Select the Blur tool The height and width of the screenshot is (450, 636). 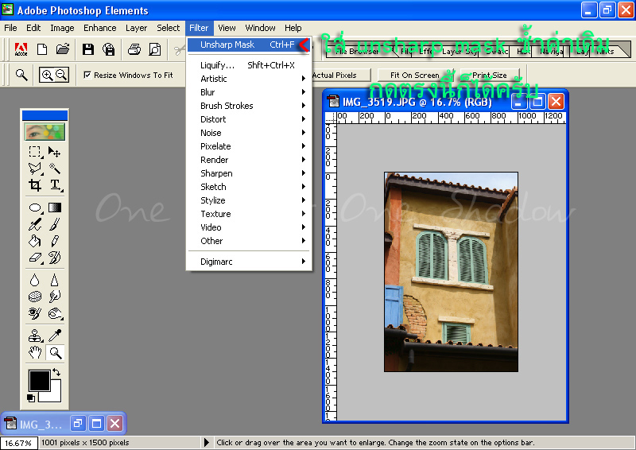tap(35, 280)
